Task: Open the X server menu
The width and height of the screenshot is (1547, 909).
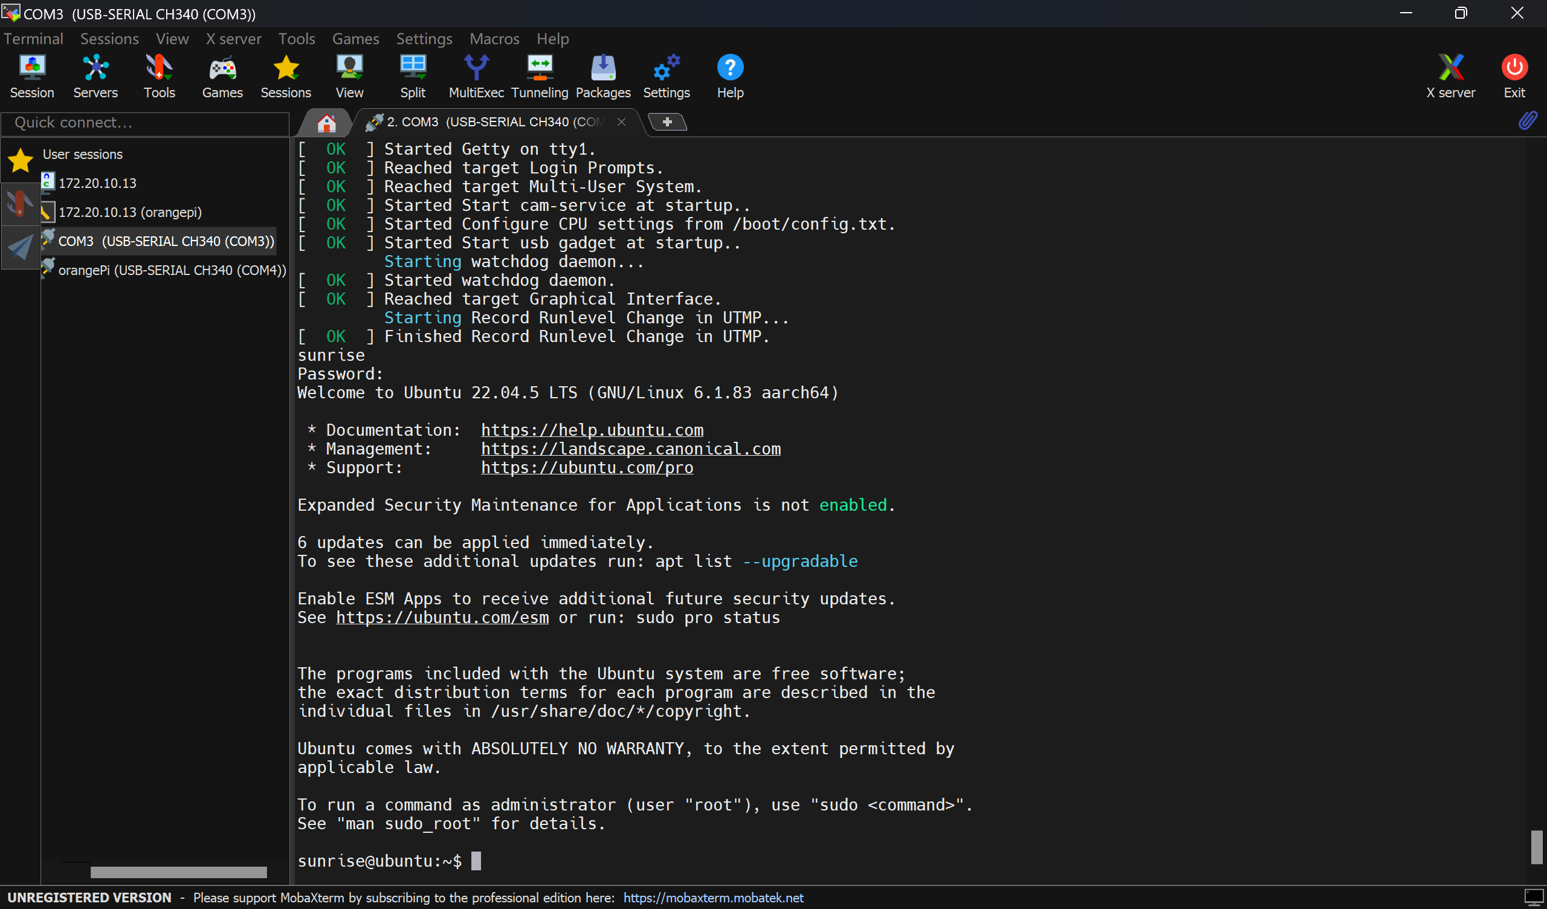Action: [x=233, y=39]
